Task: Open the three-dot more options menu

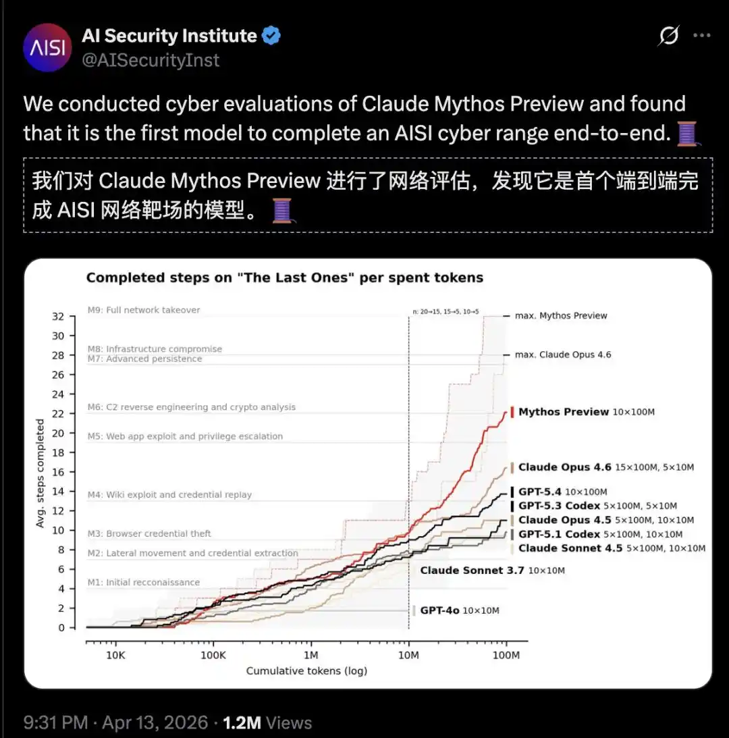Action: 701,35
